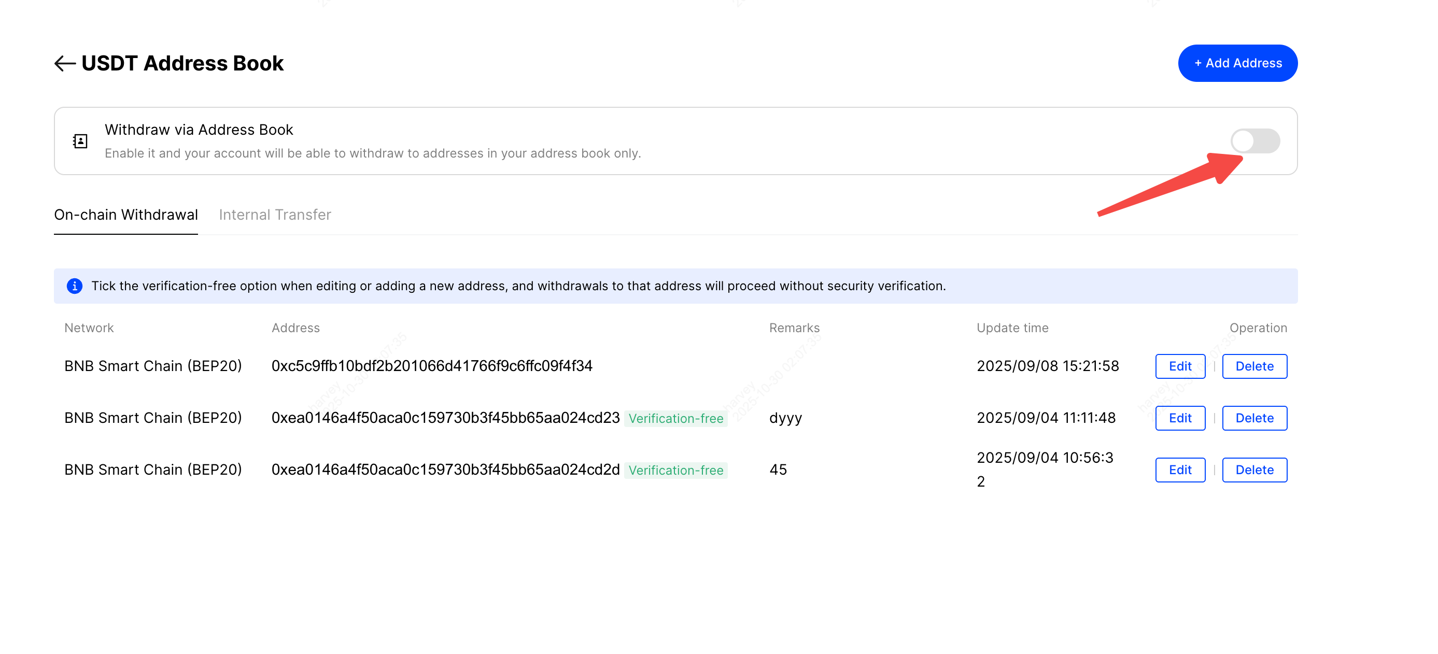Delete the address with remark dyyy

1254,418
